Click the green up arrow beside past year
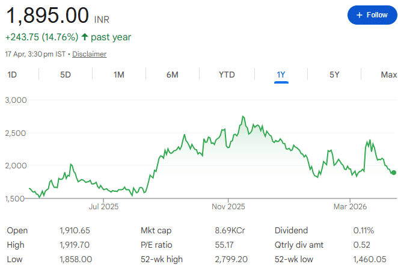 click(84, 37)
